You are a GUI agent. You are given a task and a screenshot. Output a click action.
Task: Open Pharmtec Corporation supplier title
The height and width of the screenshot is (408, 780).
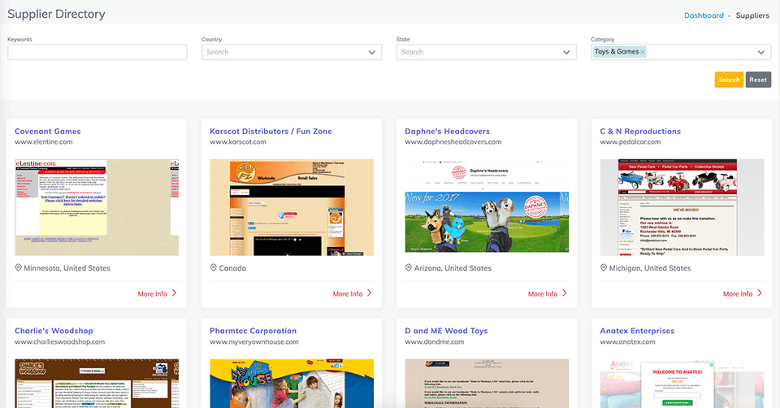[253, 331]
